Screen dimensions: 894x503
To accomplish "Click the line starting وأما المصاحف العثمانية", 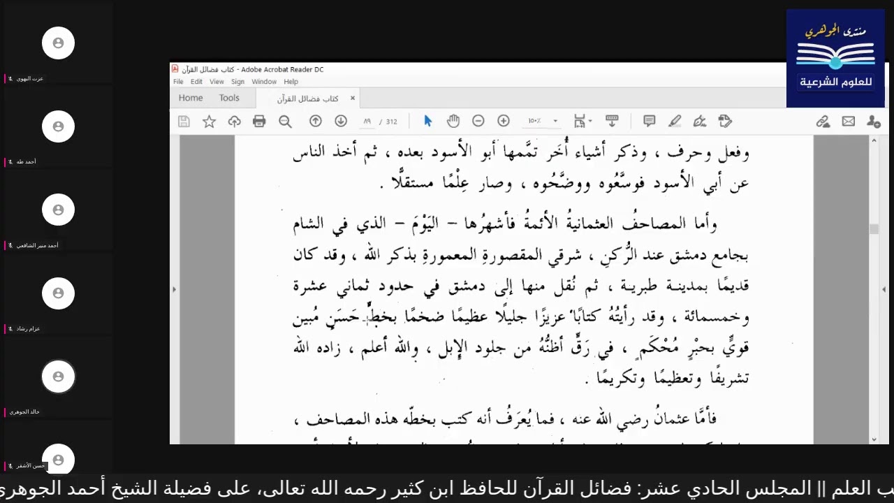I will (506, 224).
